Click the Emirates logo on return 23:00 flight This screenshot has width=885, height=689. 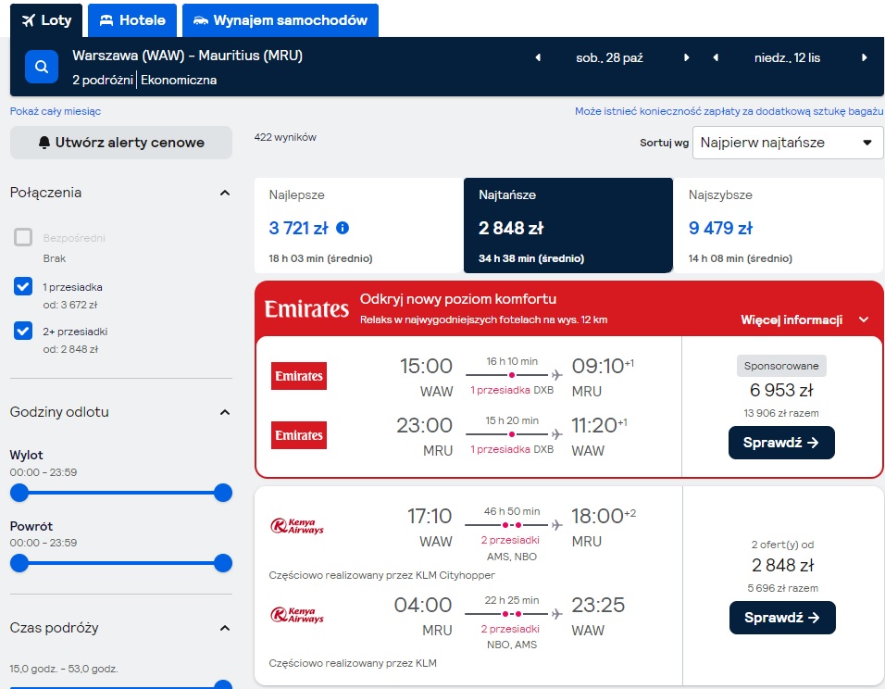click(299, 435)
